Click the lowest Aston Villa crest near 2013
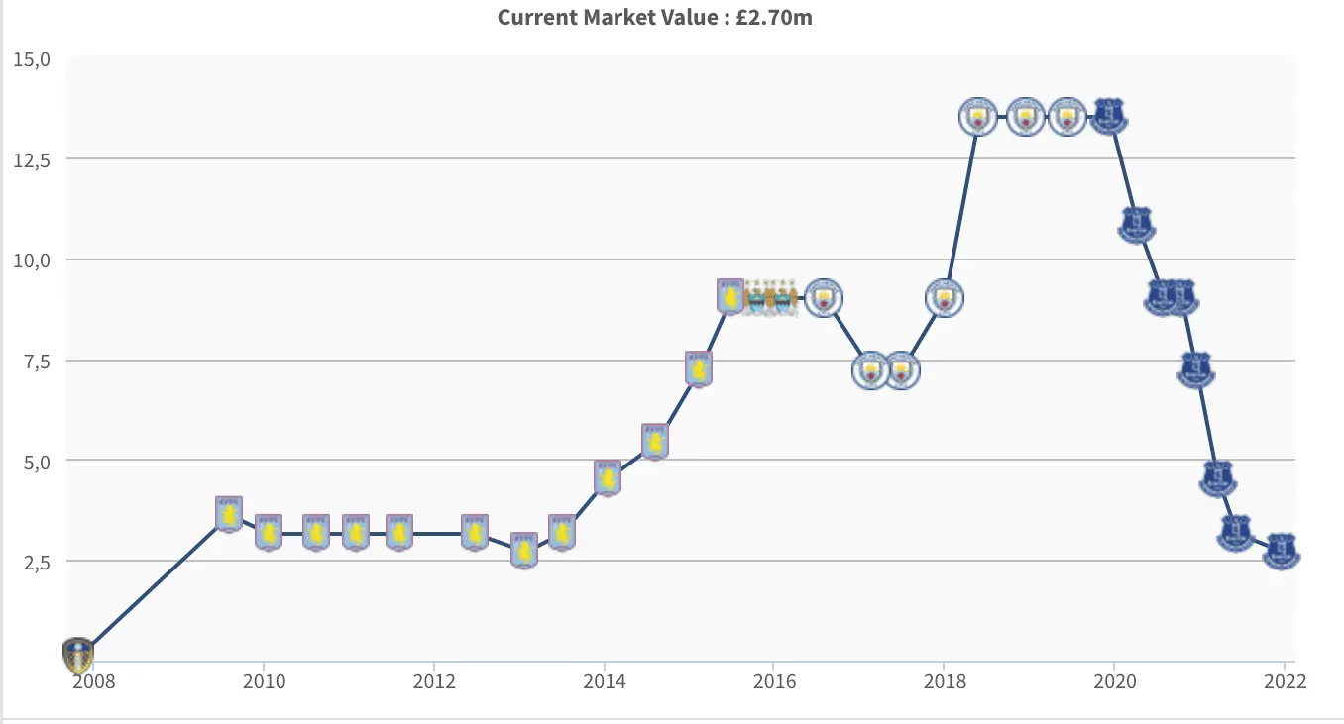This screenshot has width=1344, height=724. pyautogui.click(x=524, y=550)
